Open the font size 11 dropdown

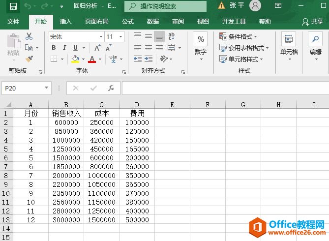(121, 37)
